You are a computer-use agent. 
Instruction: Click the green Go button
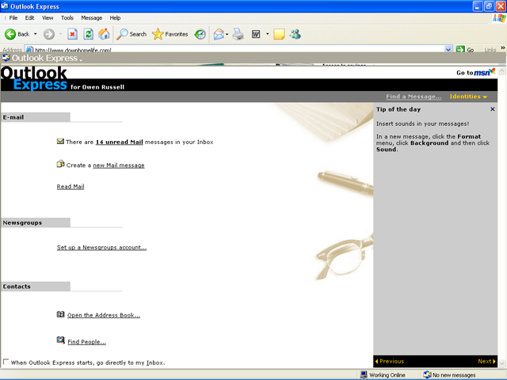tap(465, 50)
